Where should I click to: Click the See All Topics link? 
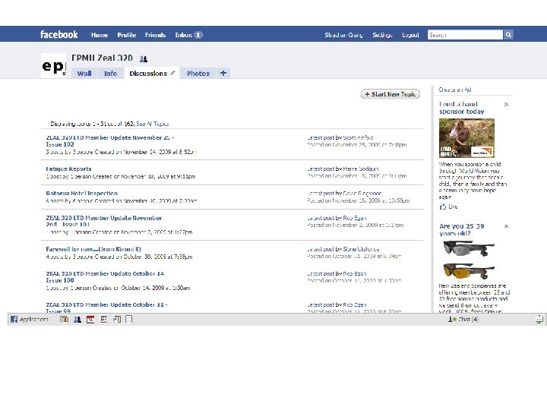click(x=153, y=124)
